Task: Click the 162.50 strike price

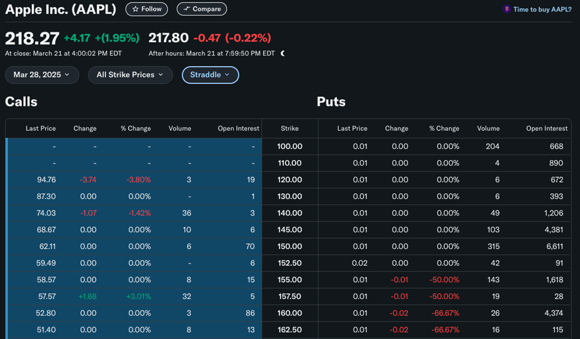Action: (290, 330)
